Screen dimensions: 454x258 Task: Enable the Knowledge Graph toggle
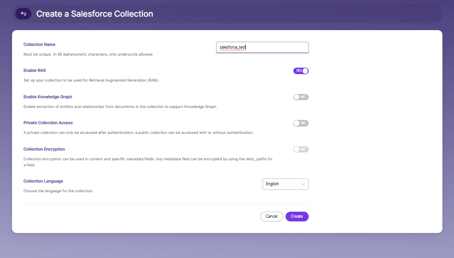tap(301, 97)
